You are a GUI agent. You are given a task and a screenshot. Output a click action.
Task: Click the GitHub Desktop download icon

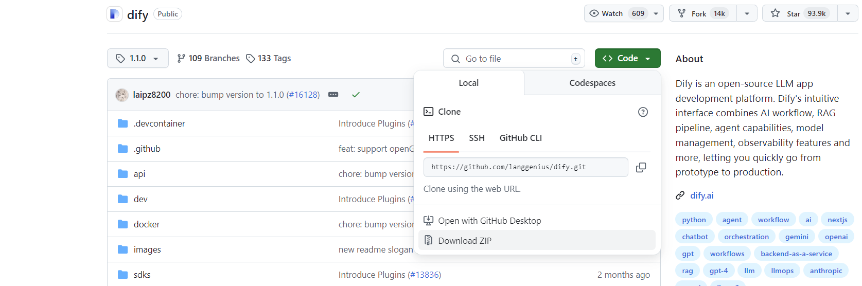click(428, 221)
